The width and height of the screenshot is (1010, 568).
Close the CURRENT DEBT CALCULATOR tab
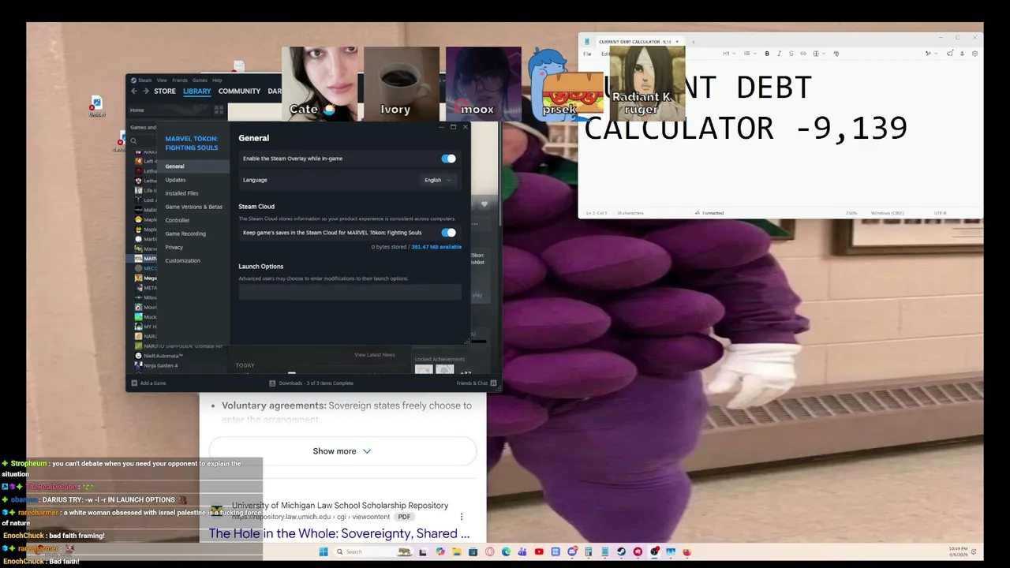[676, 42]
